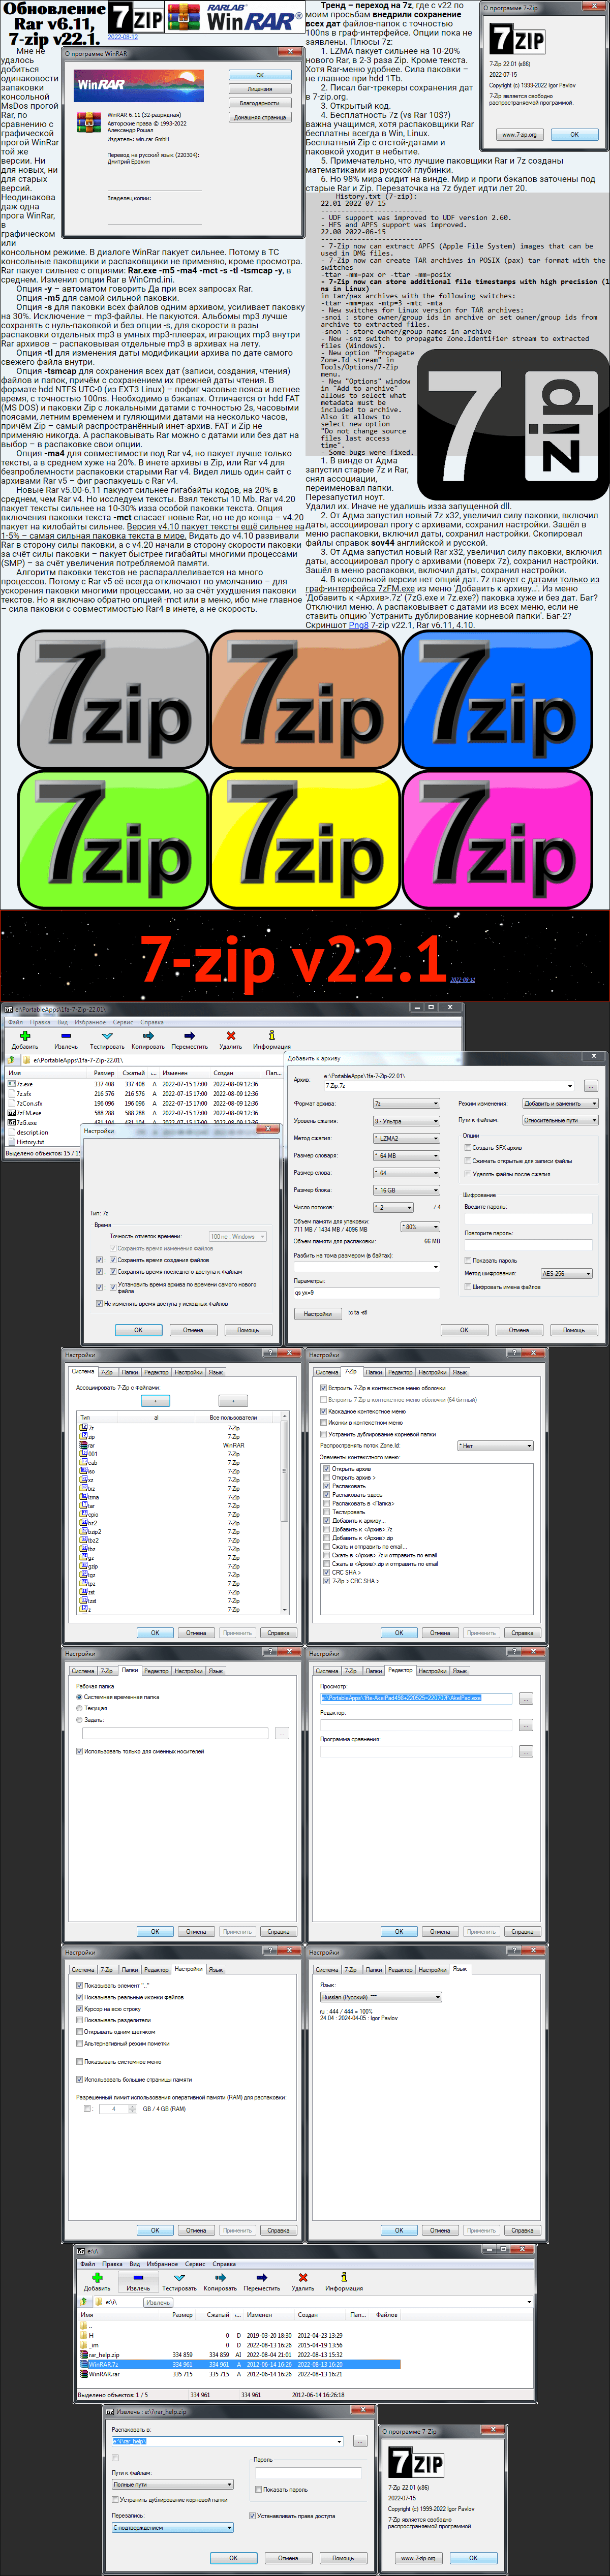Toggle Шифровать имена файлов checkbox
The height and width of the screenshot is (2576, 610).
(468, 1287)
